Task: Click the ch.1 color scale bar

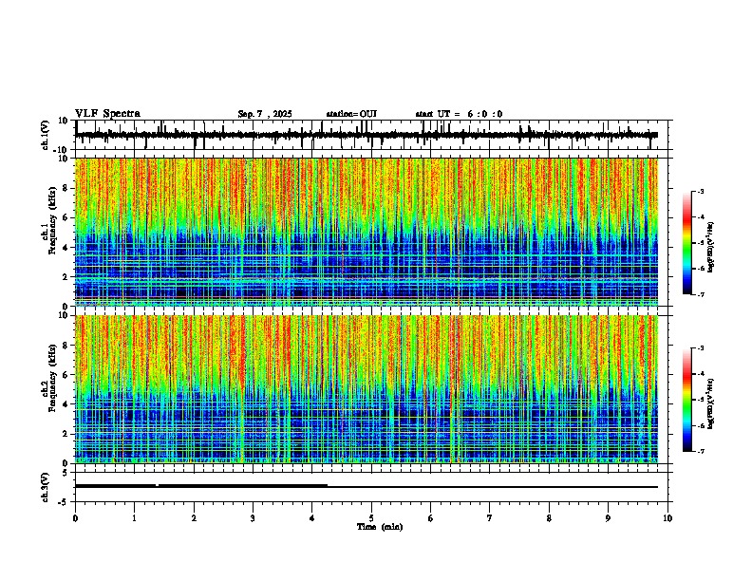Action: (687, 243)
